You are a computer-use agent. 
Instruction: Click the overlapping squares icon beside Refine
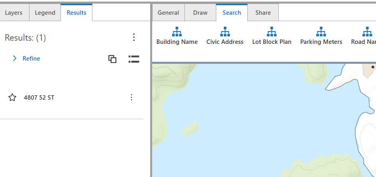112,59
